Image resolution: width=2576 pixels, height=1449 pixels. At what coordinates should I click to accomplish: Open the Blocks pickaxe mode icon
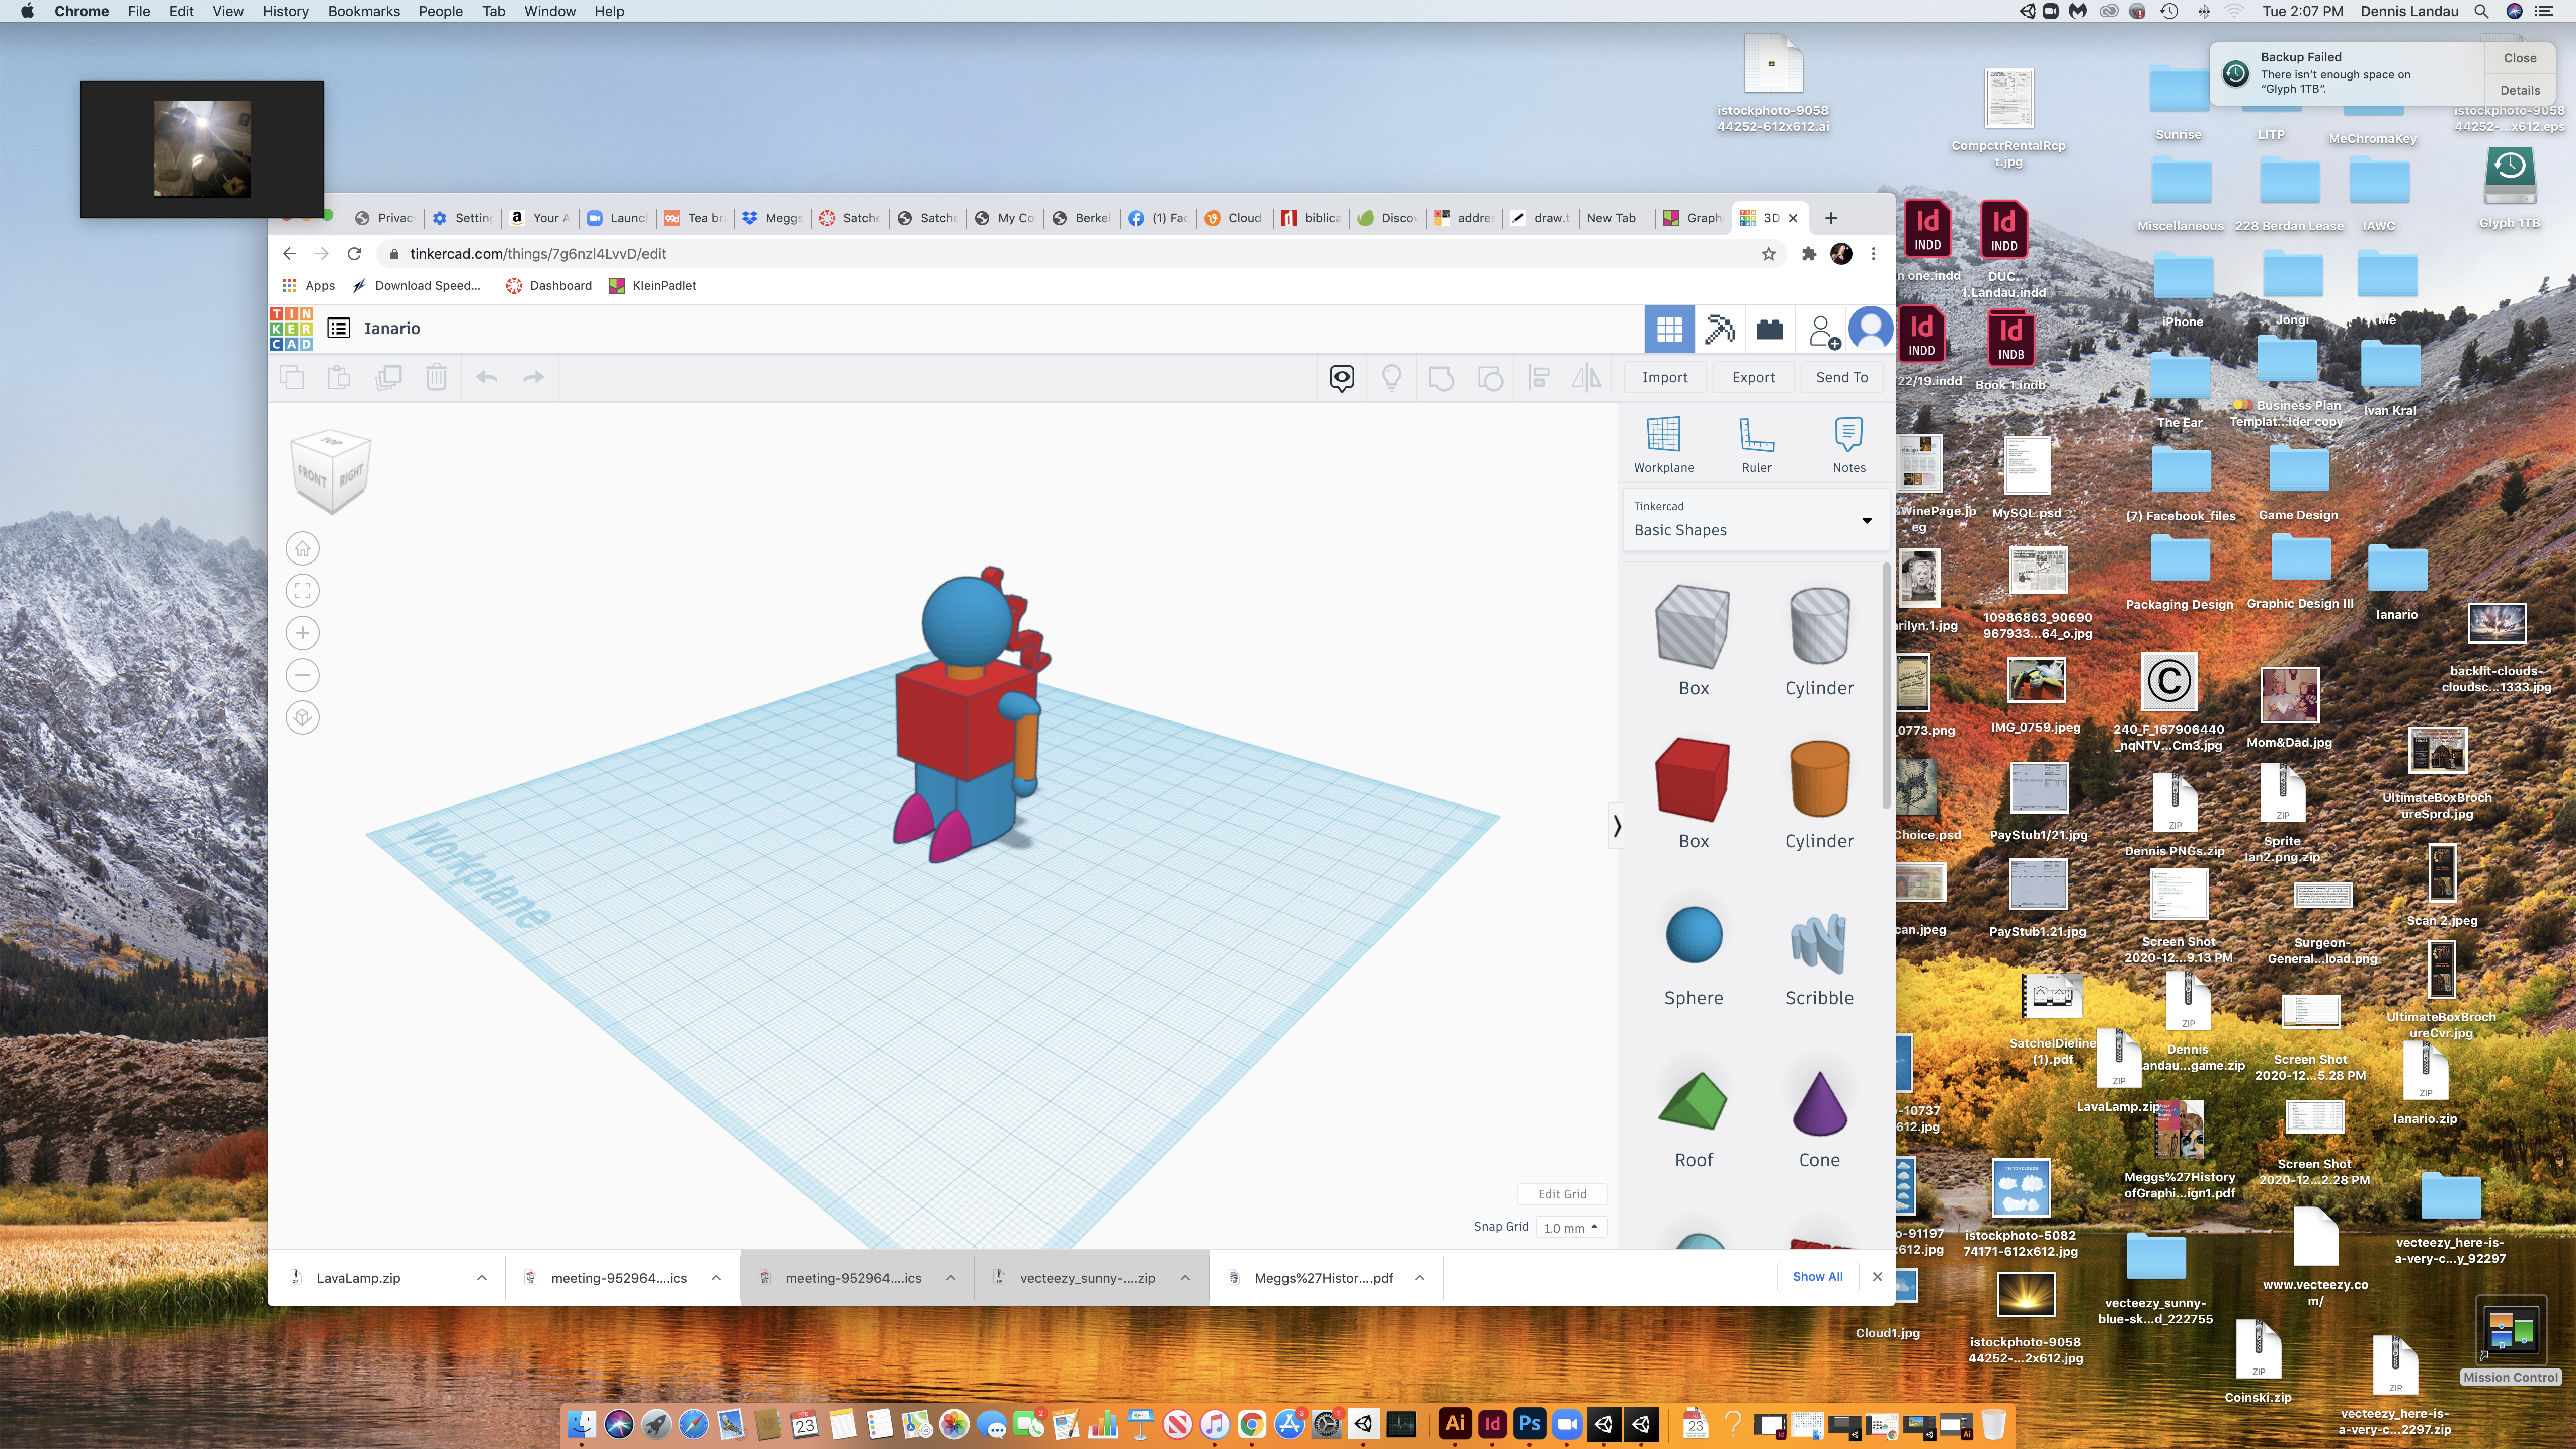point(1719,329)
